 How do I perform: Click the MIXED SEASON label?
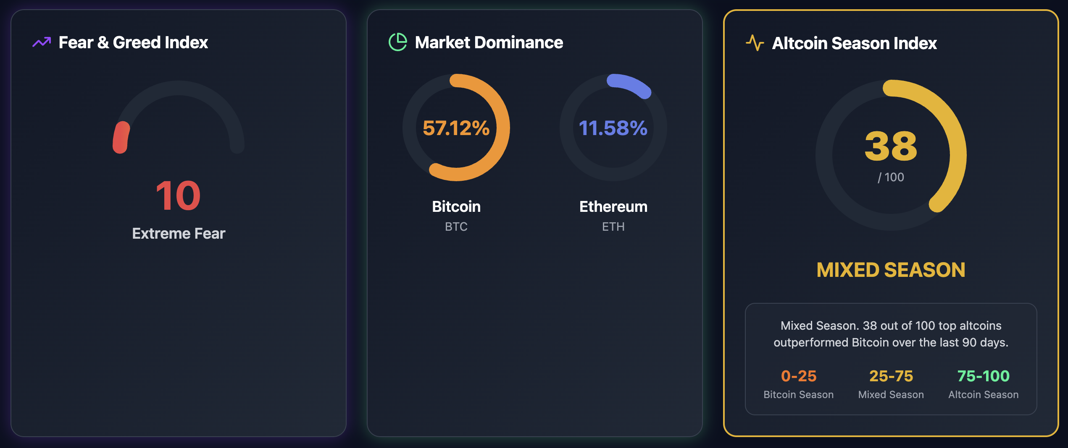coord(891,271)
